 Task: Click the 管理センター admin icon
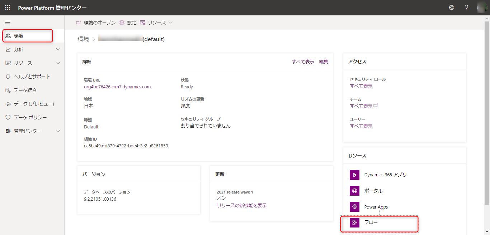point(8,131)
